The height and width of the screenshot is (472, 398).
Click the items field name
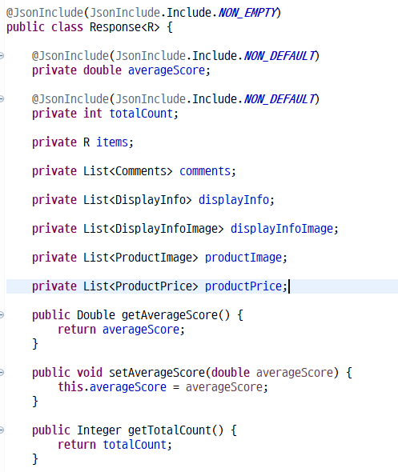coord(112,142)
